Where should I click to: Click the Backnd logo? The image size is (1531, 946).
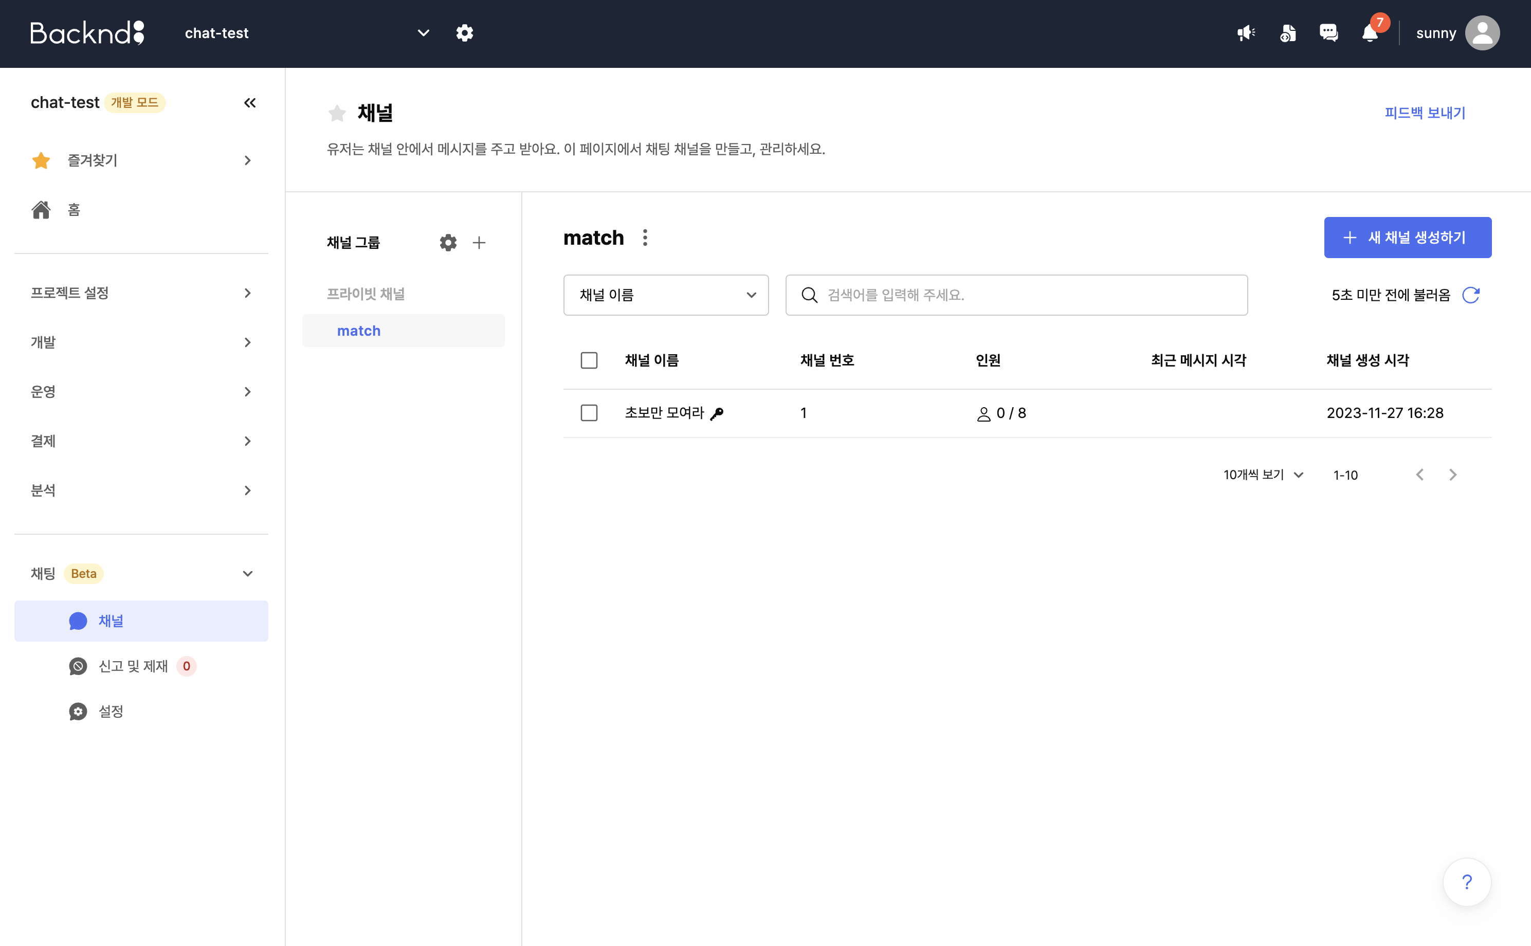coord(87,32)
